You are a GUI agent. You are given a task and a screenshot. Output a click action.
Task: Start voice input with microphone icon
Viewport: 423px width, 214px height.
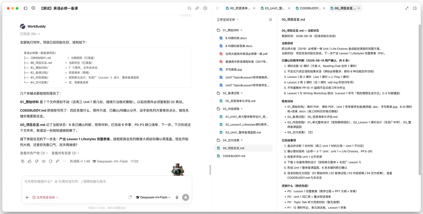(177, 197)
